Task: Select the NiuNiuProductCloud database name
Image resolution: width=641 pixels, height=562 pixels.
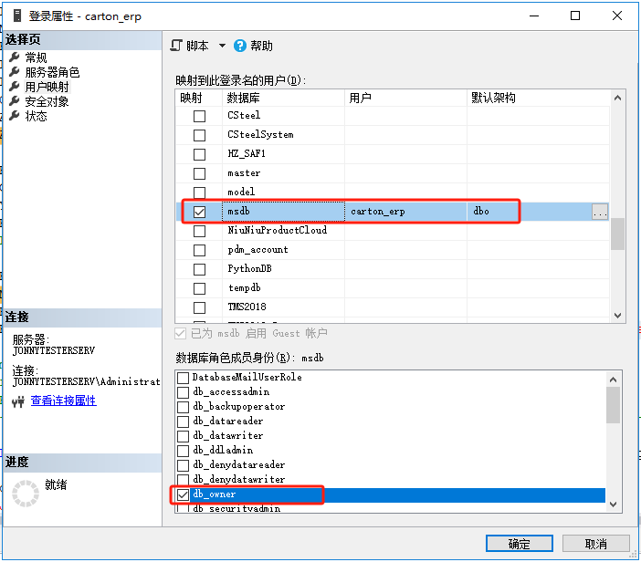Action: (278, 230)
